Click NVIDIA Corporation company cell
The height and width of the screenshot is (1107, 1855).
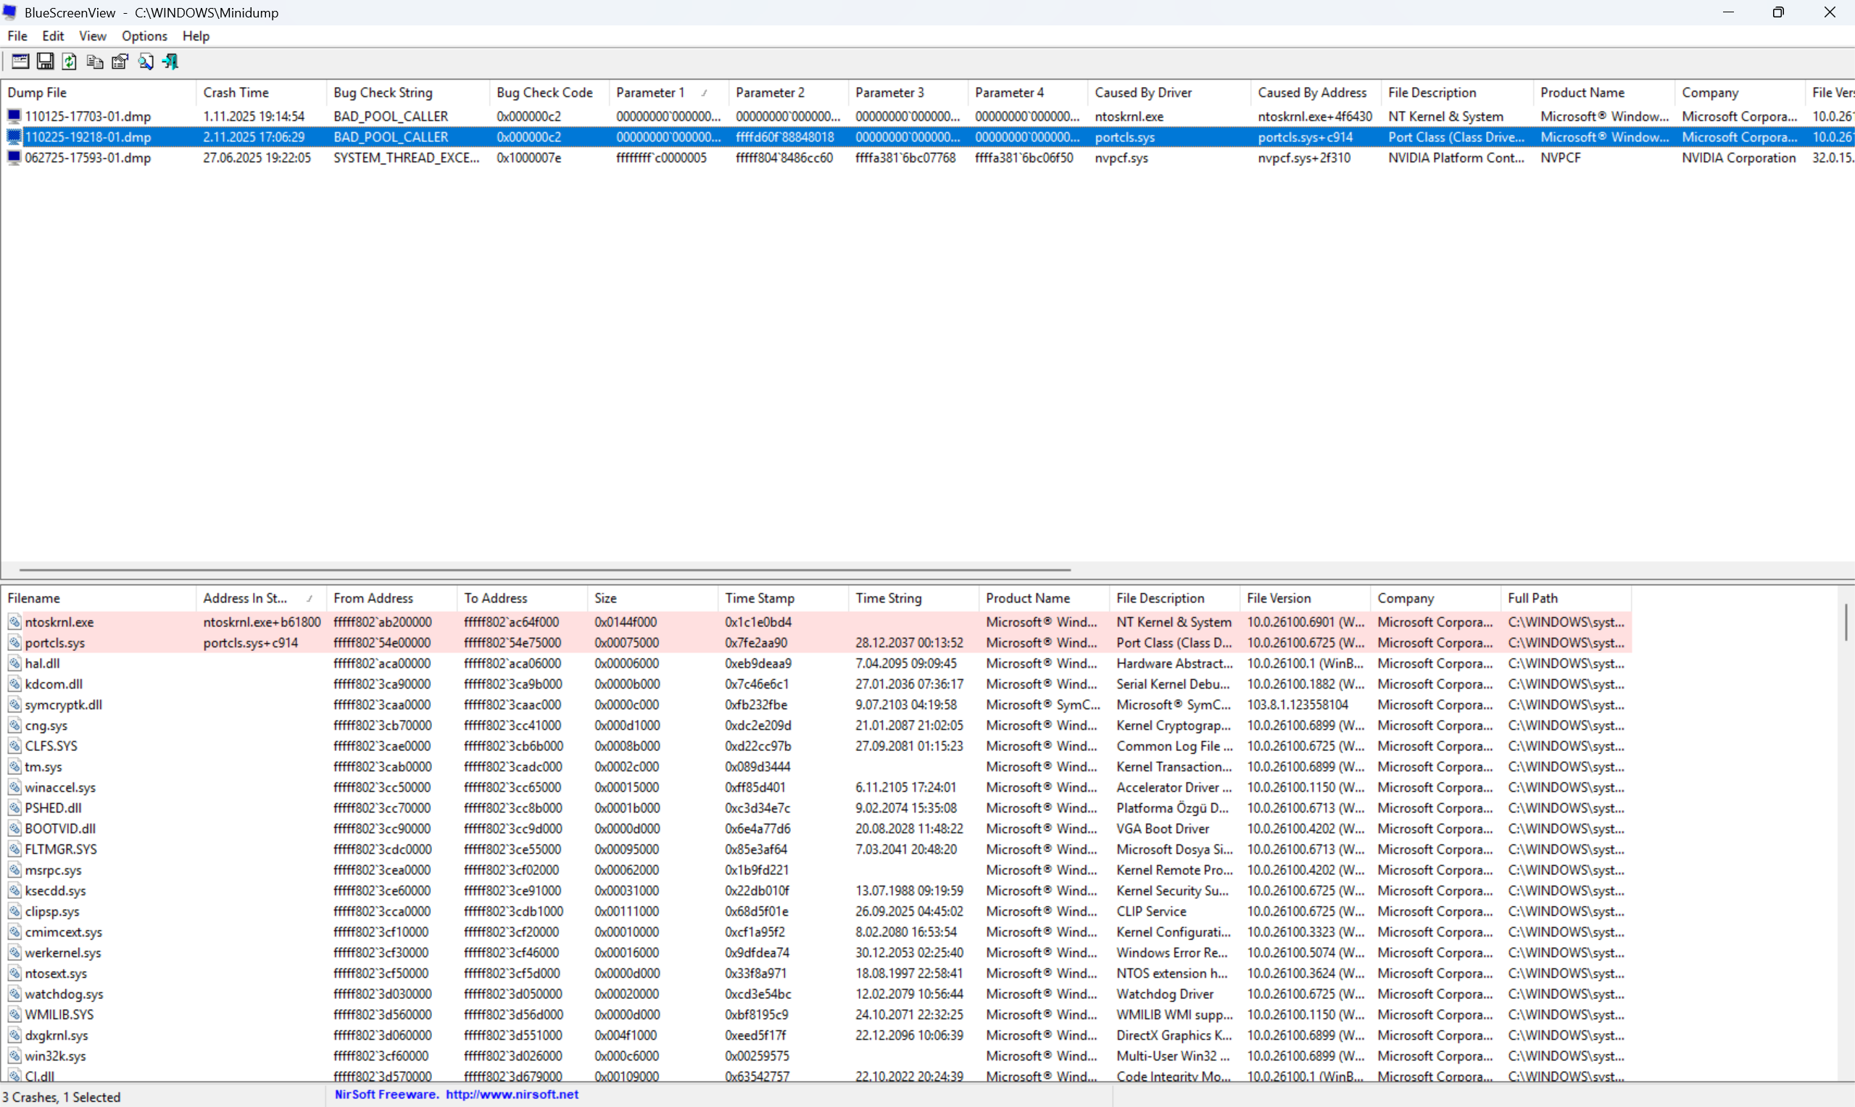pyautogui.click(x=1738, y=158)
